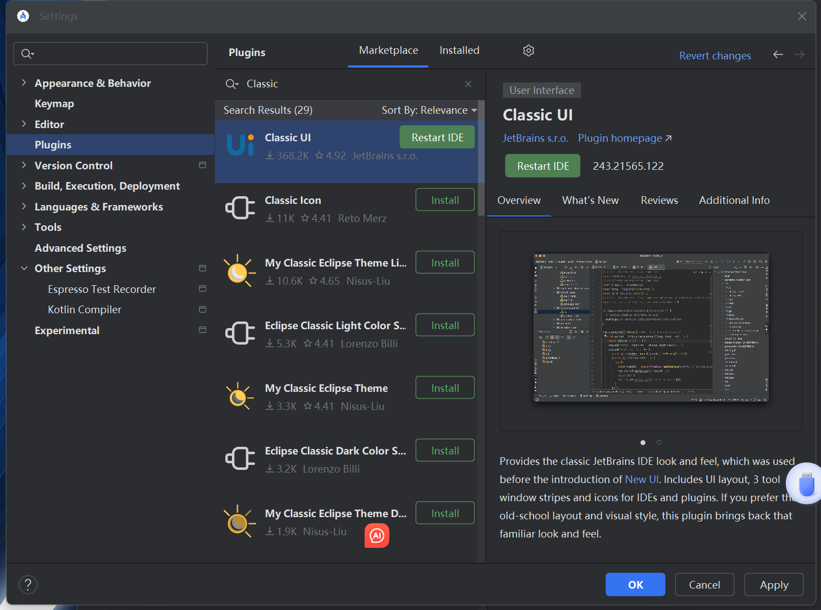Click Eclipse Classic Light Color plug icon
This screenshot has height=610, width=821.
[x=240, y=333]
